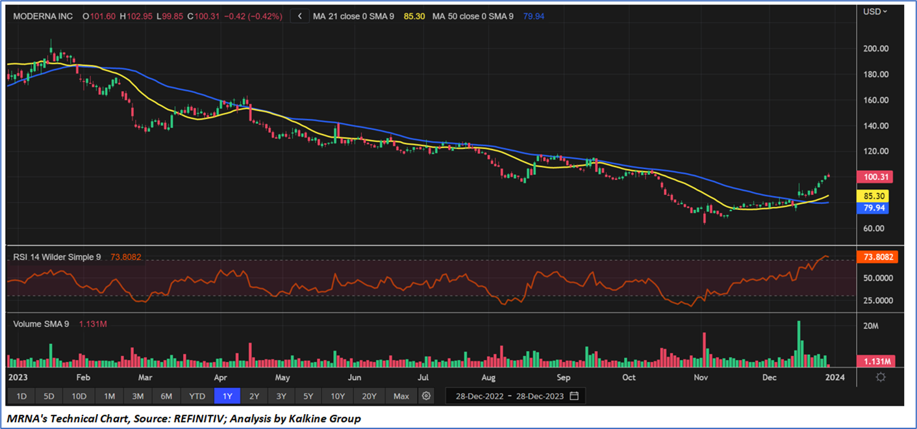Collapse the indicator legend arrow
The width and height of the screenshot is (917, 429).
pyautogui.click(x=299, y=16)
